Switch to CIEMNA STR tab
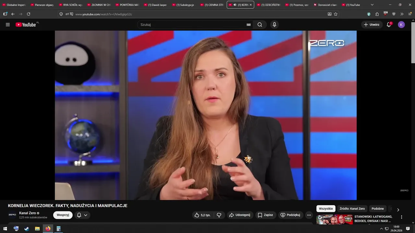 pyautogui.click(x=212, y=5)
